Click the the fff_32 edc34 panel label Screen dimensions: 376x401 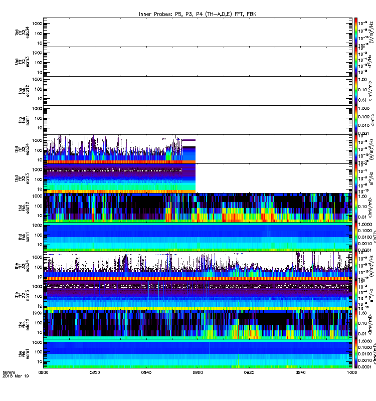tap(22, 266)
